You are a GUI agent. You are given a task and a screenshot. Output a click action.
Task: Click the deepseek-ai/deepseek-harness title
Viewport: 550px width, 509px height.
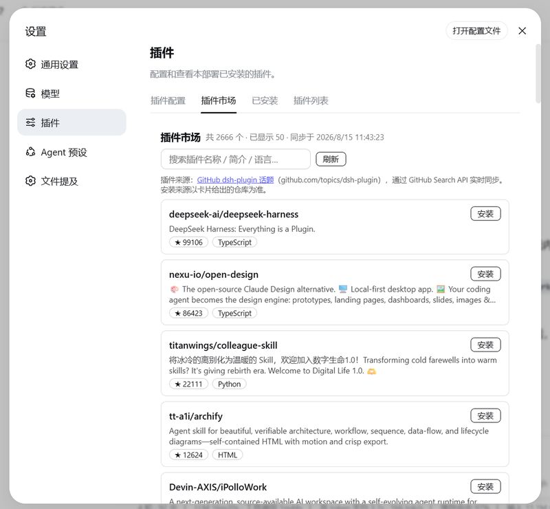click(x=234, y=214)
